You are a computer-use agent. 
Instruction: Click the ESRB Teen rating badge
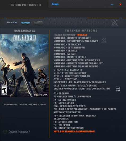[4, 90]
